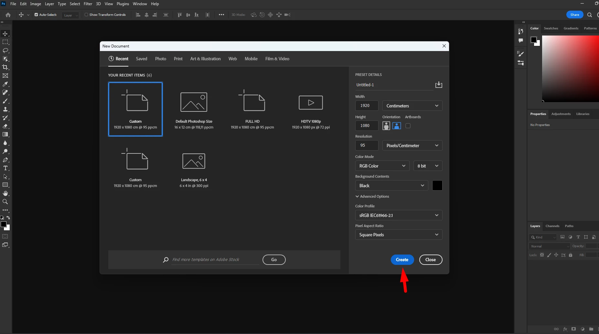Open the Square Pixels aspect ratio dropdown
Viewport: 599px width, 334px height.
click(x=399, y=235)
